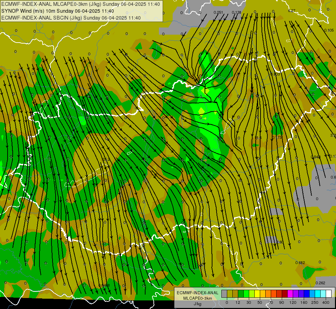Click the map value 0.943
Viewport: 336px width, 309px height.
click(316, 157)
